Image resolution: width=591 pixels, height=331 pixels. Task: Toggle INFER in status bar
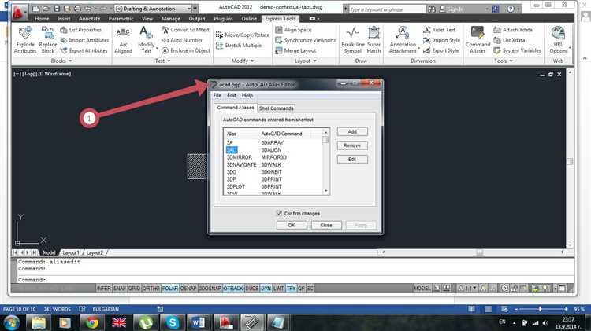pyautogui.click(x=104, y=288)
